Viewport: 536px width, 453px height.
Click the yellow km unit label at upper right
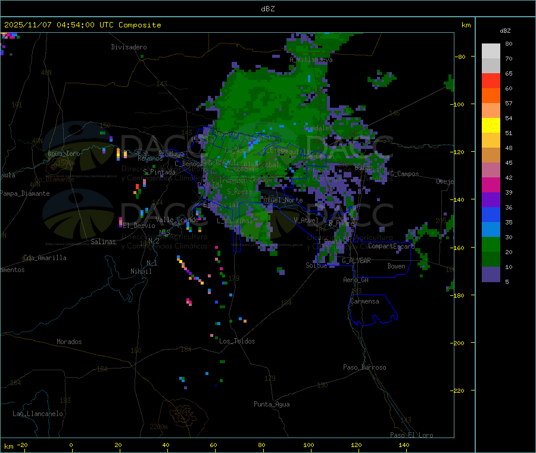[466, 25]
